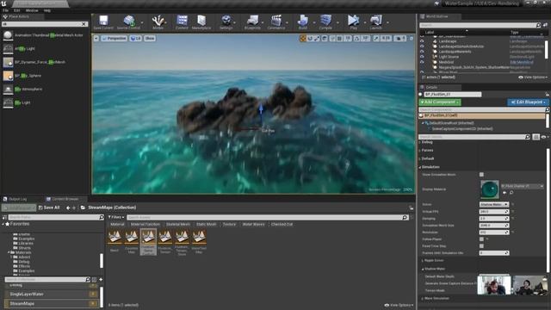Click the Add Component button
This screenshot has height=310, width=551.
440,102
